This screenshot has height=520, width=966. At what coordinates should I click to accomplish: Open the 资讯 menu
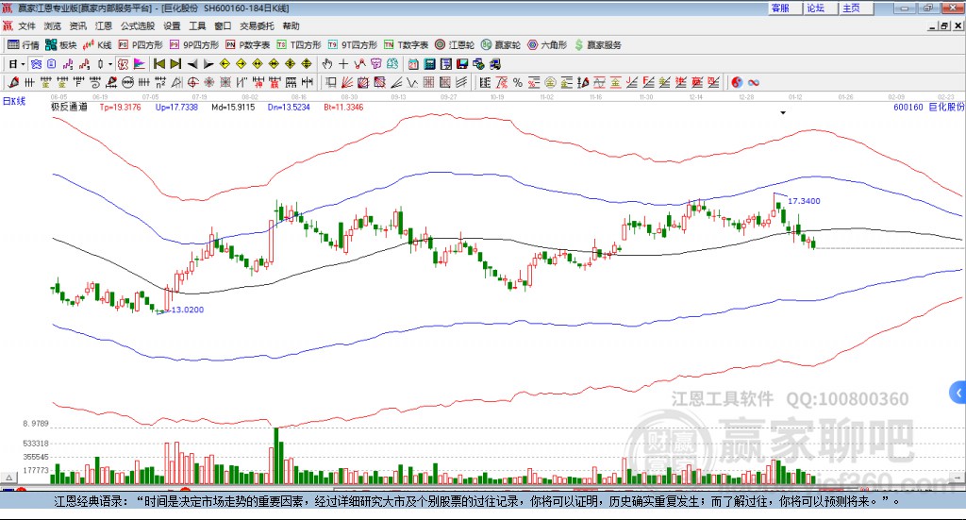(x=77, y=25)
